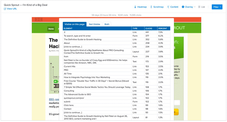Select 'How to Integrate Psychology Into Your Marketing' row
This screenshot has height=122, width=227.
(x=116, y=77)
